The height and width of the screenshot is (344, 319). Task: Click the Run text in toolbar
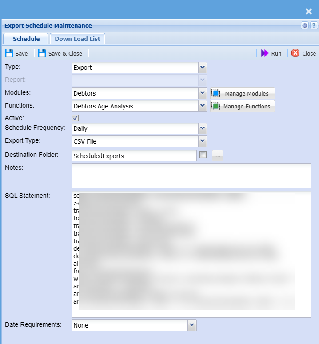click(x=276, y=53)
